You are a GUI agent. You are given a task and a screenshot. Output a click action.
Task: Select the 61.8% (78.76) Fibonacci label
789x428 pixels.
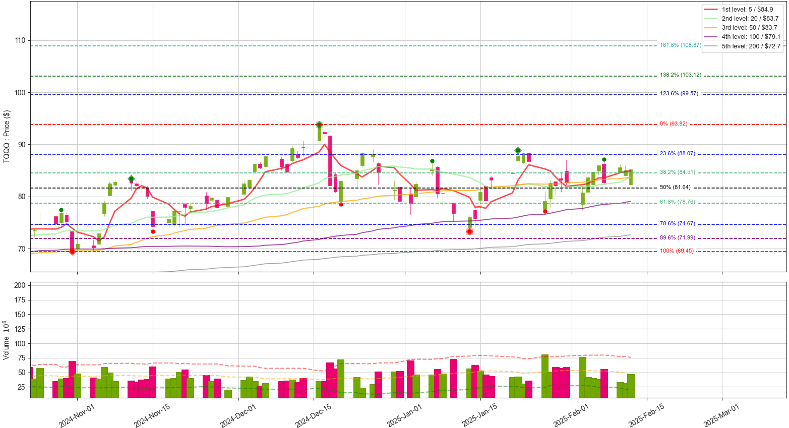(677, 202)
